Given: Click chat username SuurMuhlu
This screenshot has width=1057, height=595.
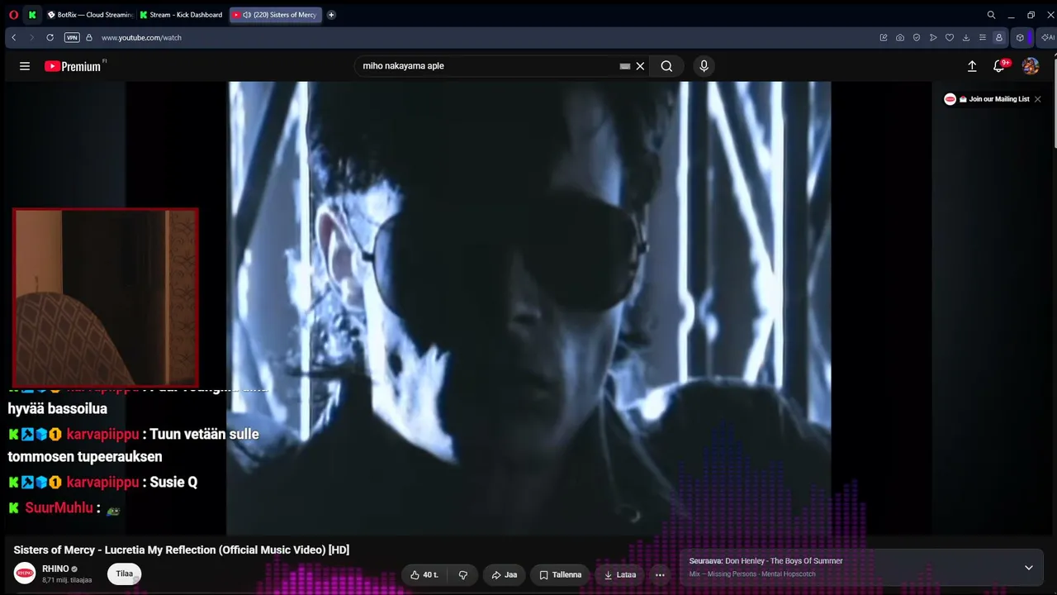Looking at the screenshot, I should (59, 508).
